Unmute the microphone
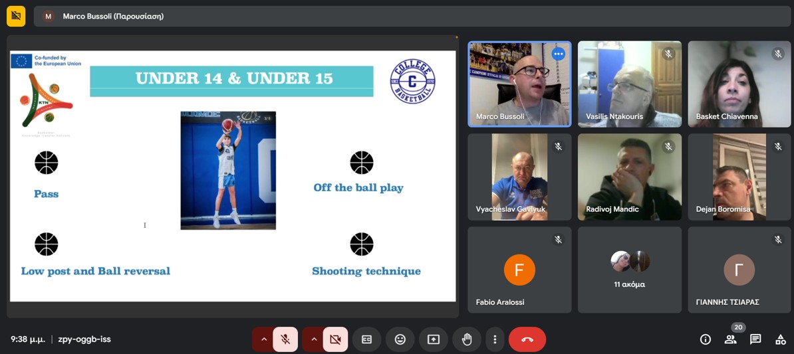Image resolution: width=794 pixels, height=354 pixels. pos(285,339)
